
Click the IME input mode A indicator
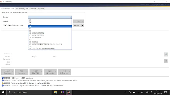coord(151,92)
